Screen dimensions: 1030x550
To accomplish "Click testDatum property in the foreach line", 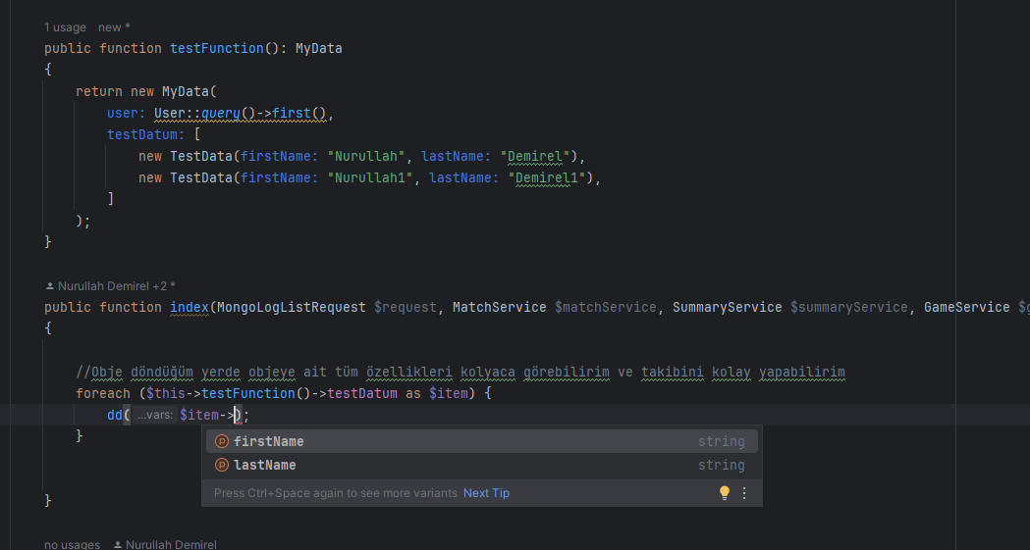I will coord(362,393).
